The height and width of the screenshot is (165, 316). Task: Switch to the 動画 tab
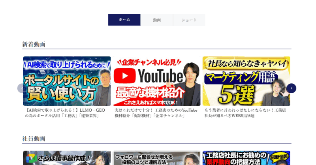coord(157,20)
